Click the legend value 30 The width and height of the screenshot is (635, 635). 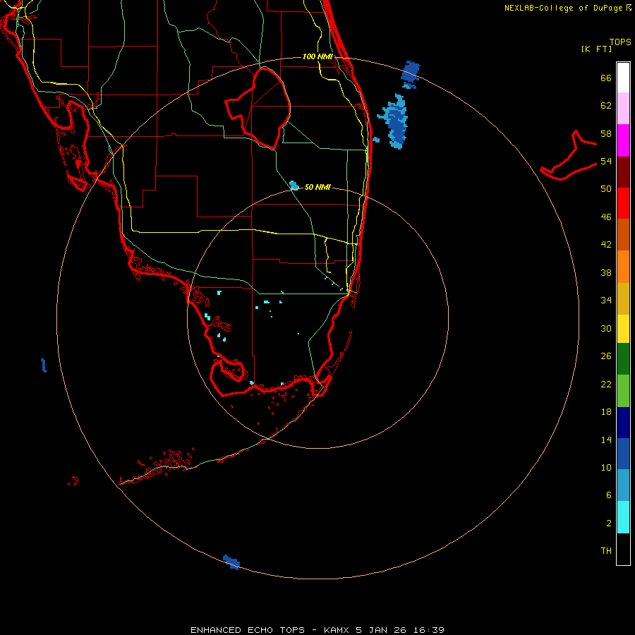coord(606,328)
